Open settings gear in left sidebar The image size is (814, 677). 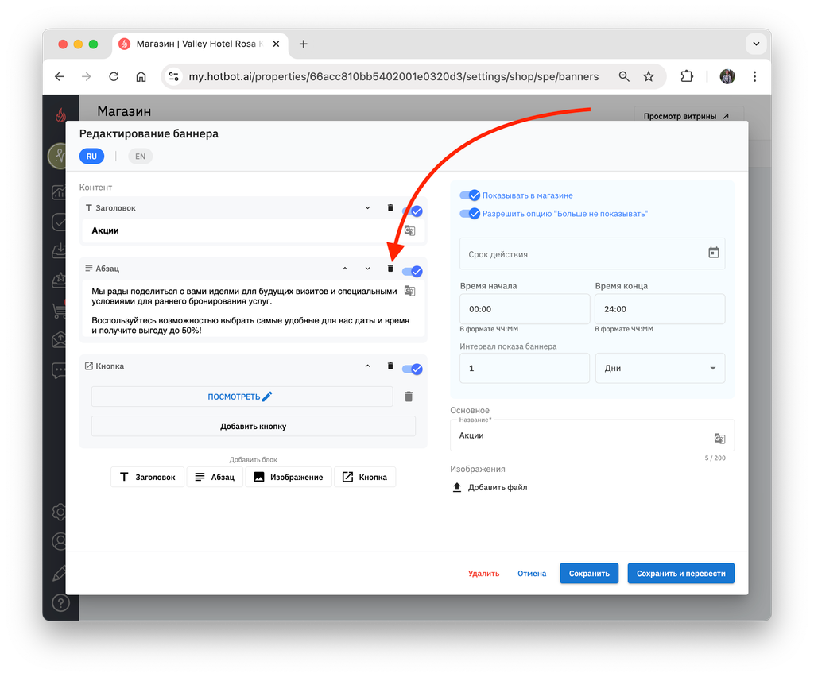click(59, 512)
